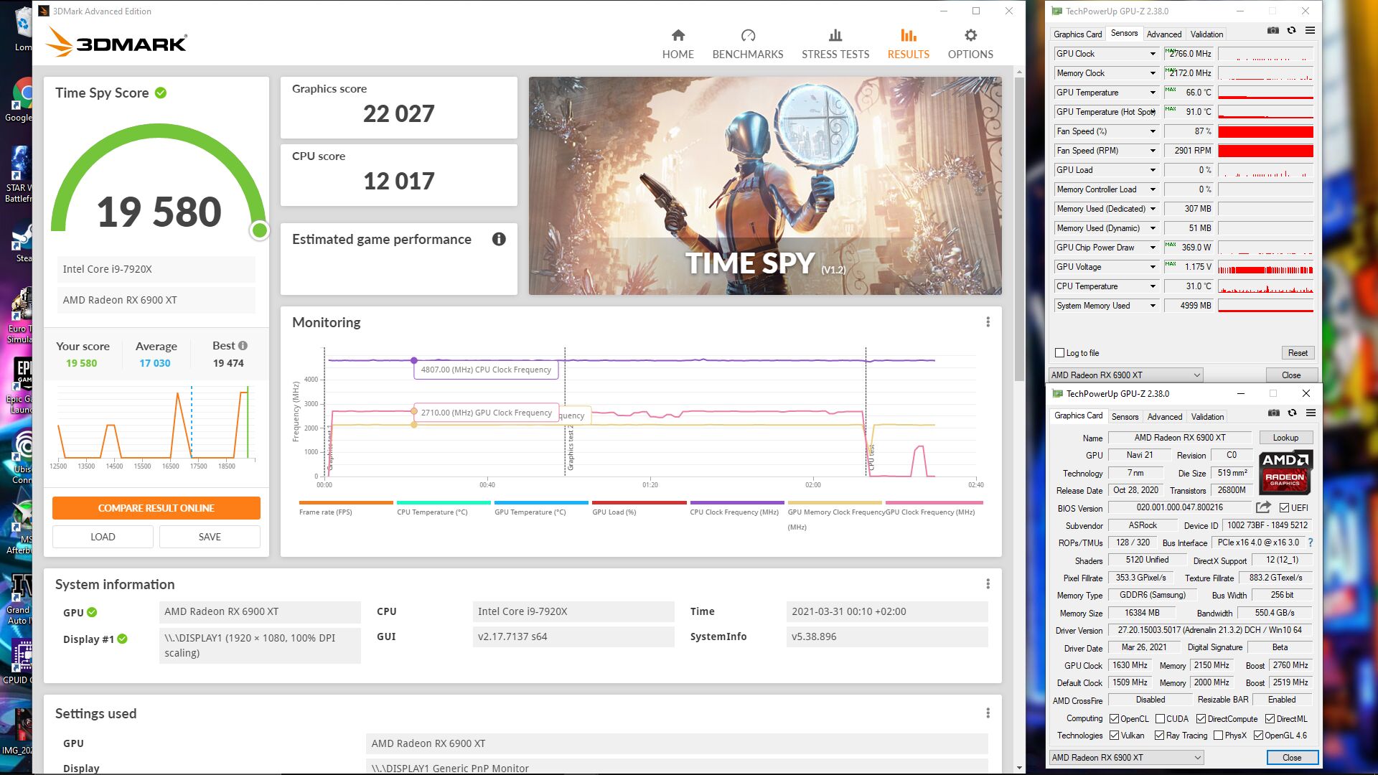The width and height of the screenshot is (1378, 775).
Task: Expand the GPU Load sensor dropdown
Action: coord(1153,170)
